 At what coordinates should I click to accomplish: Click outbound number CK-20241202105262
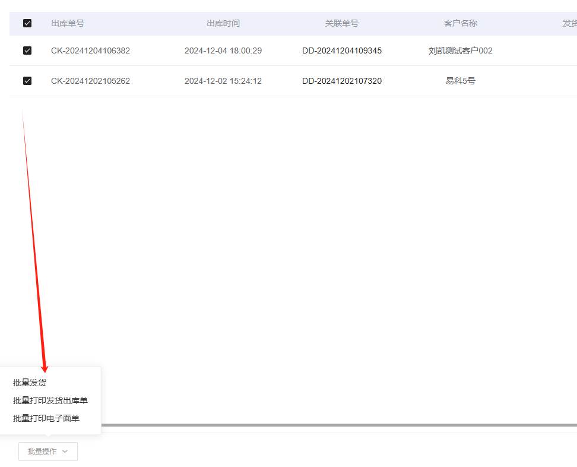[x=90, y=81]
